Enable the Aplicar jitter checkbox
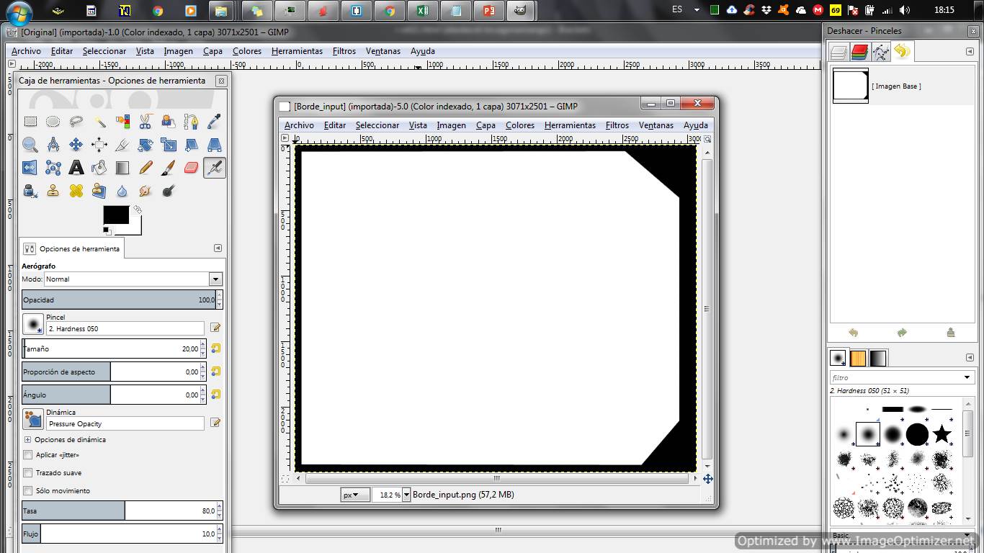Viewport: 984px width, 553px height. (x=28, y=455)
